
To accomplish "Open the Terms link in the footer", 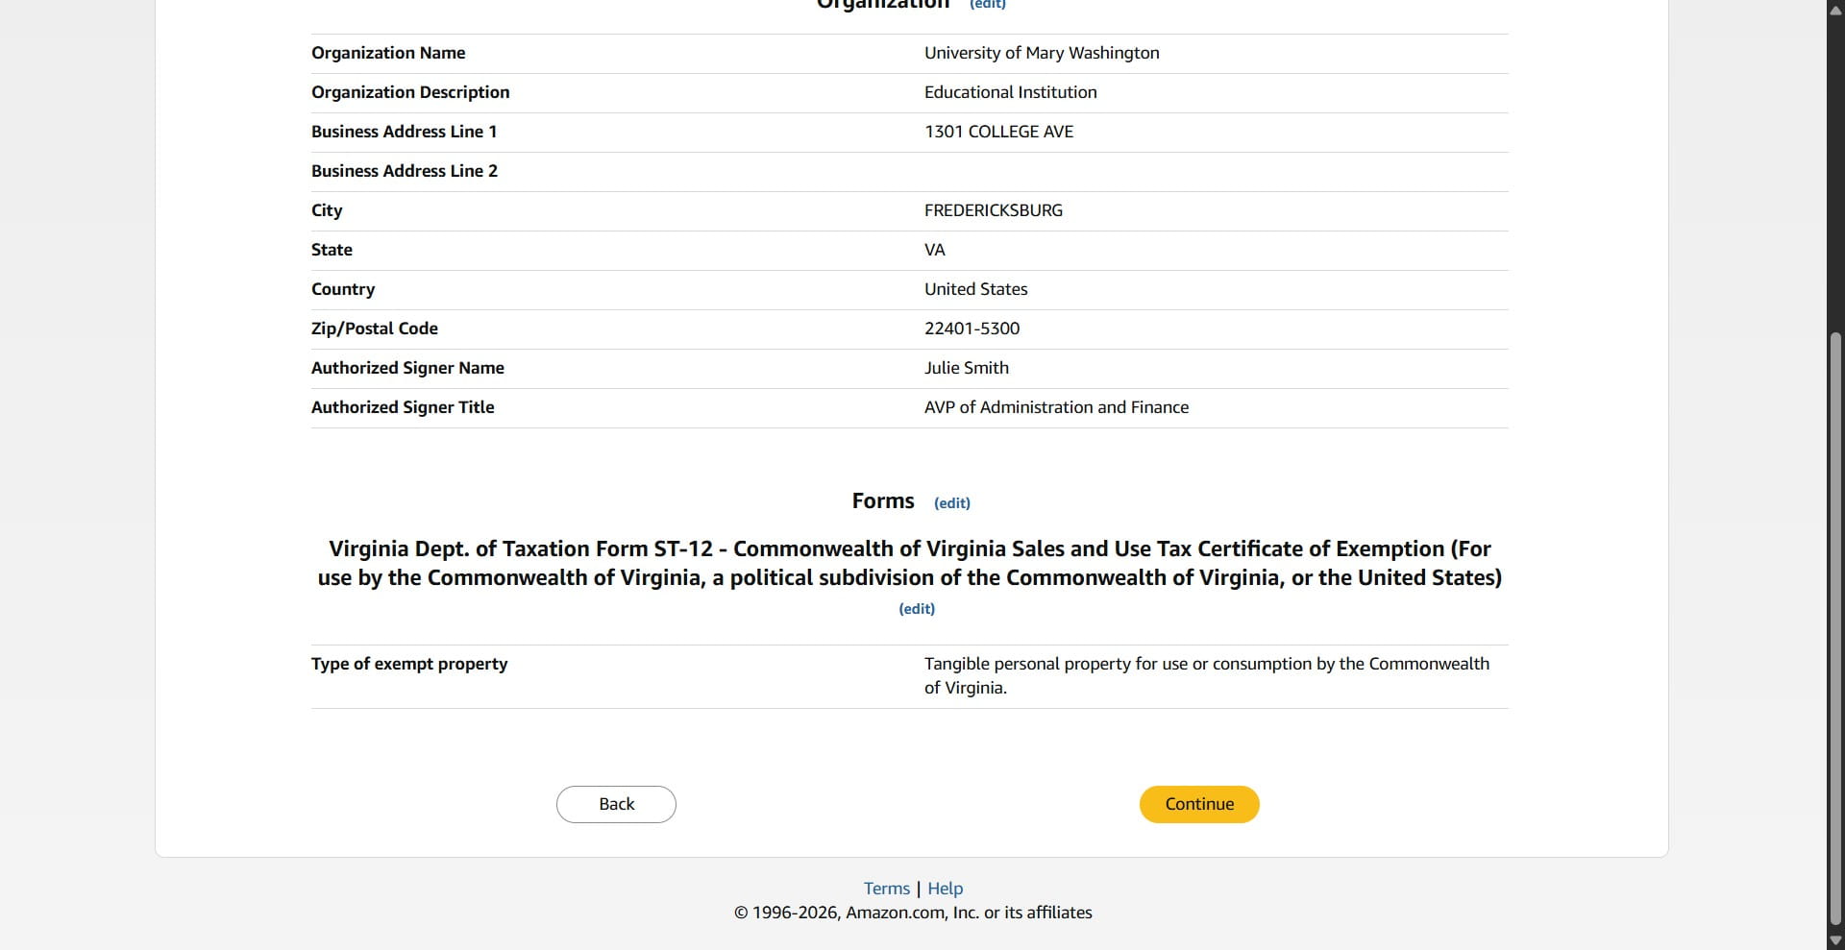I will [x=885, y=888].
